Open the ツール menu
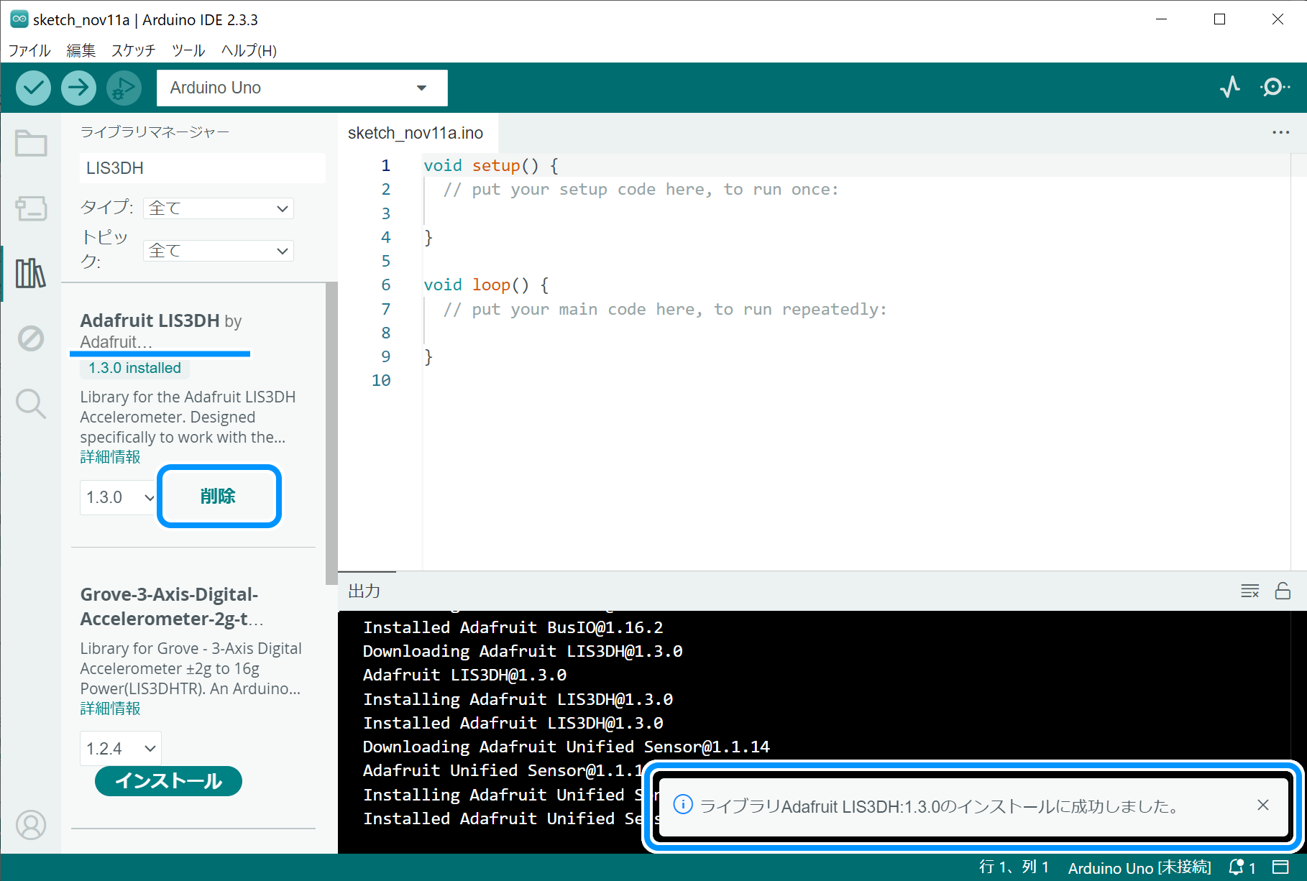The image size is (1307, 881). 188,50
